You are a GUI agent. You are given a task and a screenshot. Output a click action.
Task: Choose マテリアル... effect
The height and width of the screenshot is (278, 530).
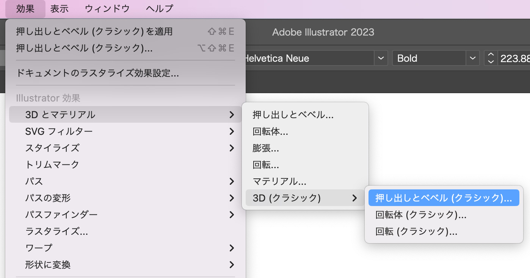tap(305, 181)
